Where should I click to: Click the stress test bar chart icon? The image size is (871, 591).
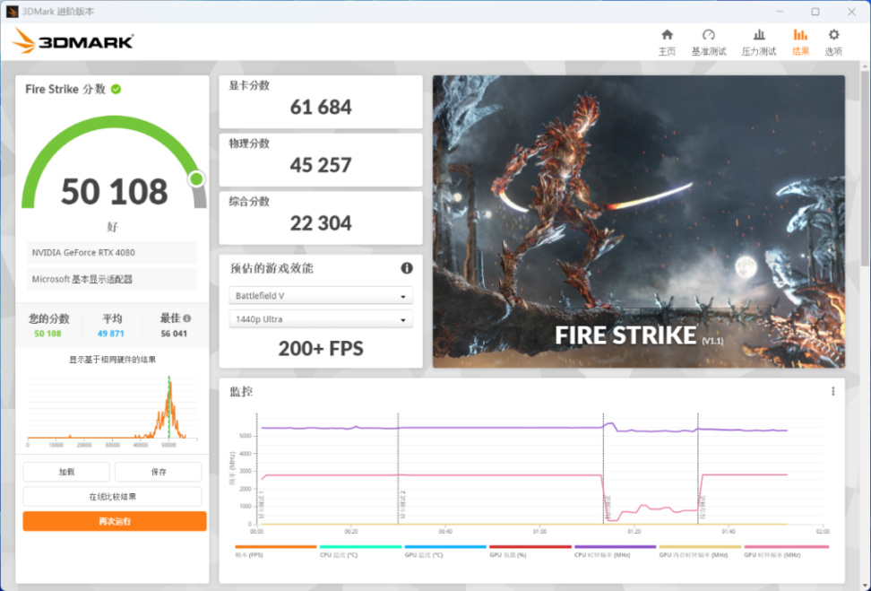(759, 35)
